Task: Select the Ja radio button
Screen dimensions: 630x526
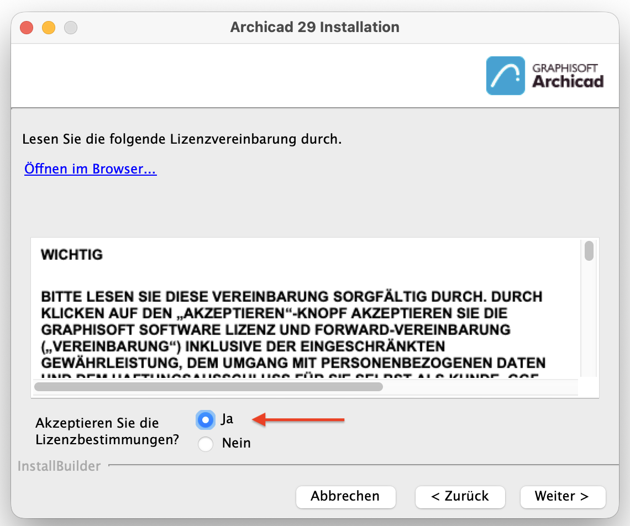Action: (x=206, y=420)
